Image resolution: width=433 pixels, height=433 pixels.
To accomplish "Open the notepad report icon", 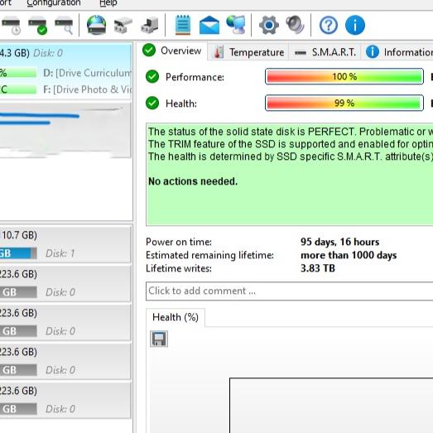I will (183, 25).
